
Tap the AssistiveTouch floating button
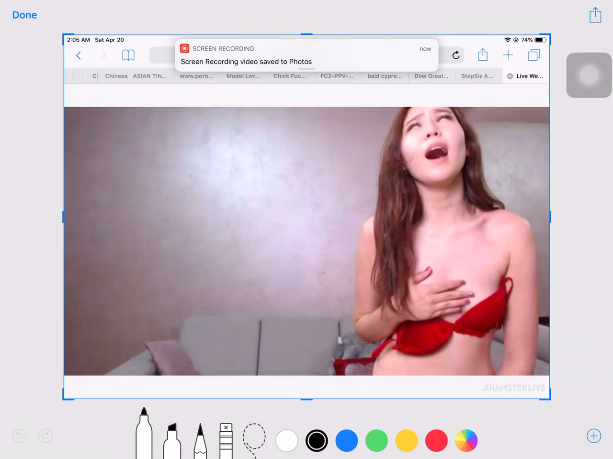pyautogui.click(x=589, y=76)
